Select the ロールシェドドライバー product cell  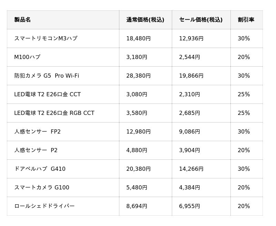pyautogui.click(x=44, y=206)
